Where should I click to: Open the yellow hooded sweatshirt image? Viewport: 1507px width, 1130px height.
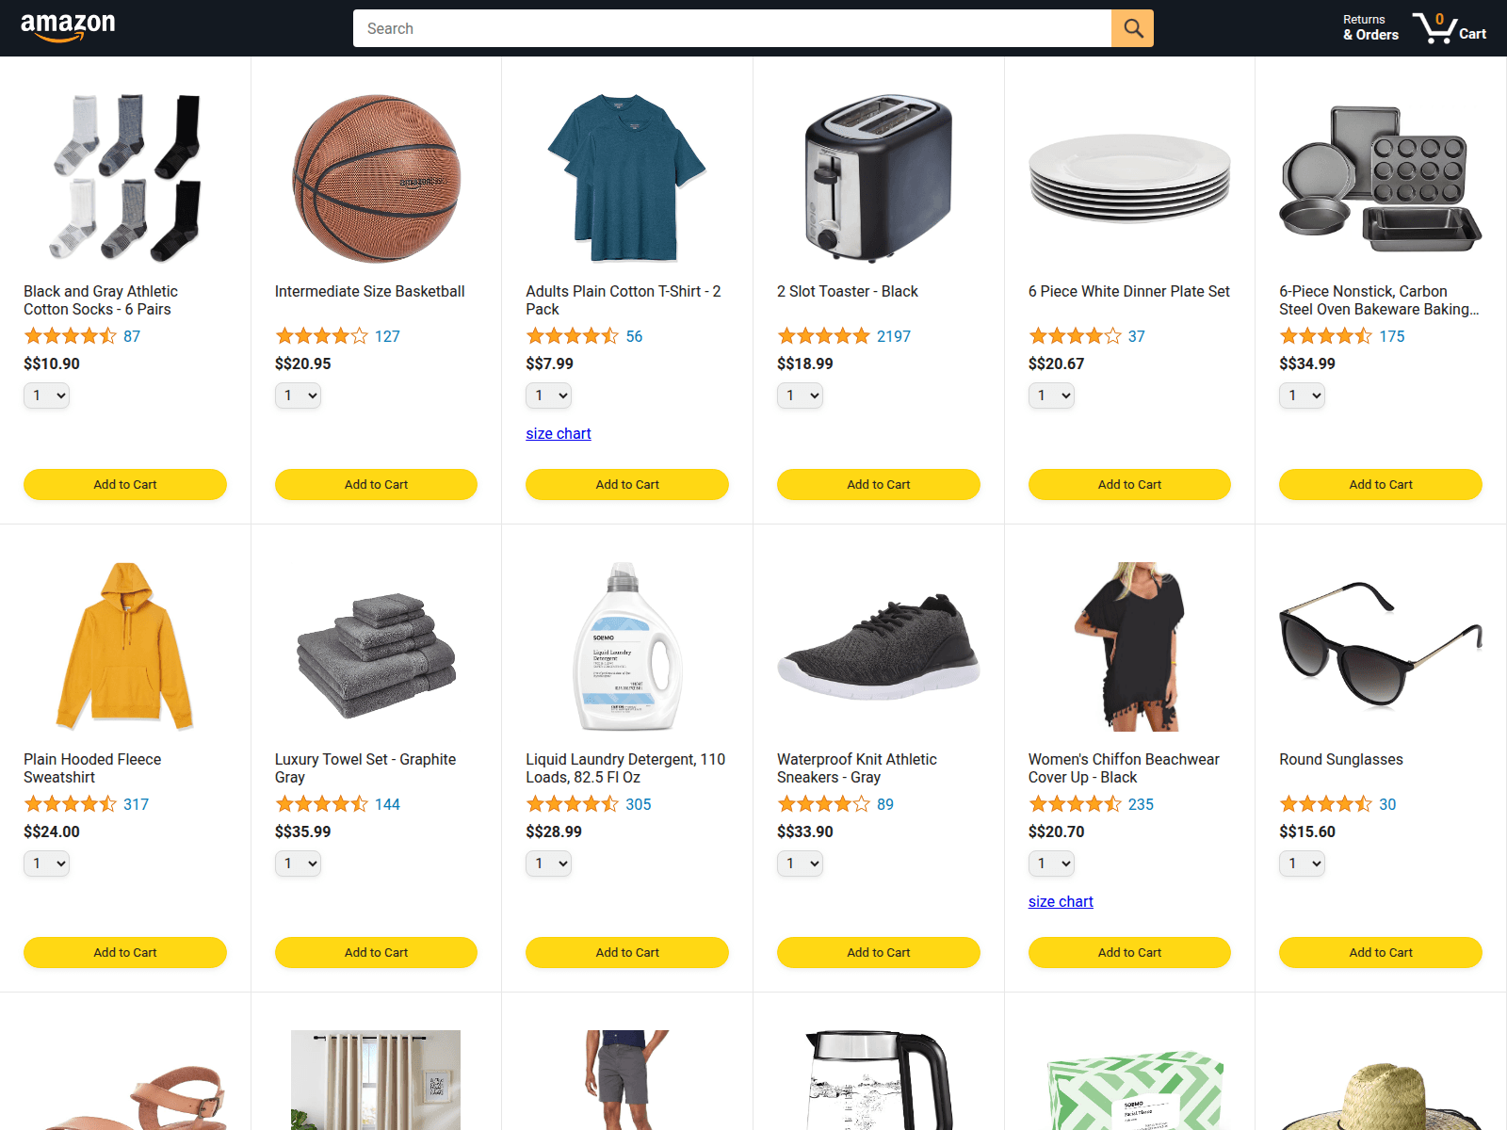[125, 646]
